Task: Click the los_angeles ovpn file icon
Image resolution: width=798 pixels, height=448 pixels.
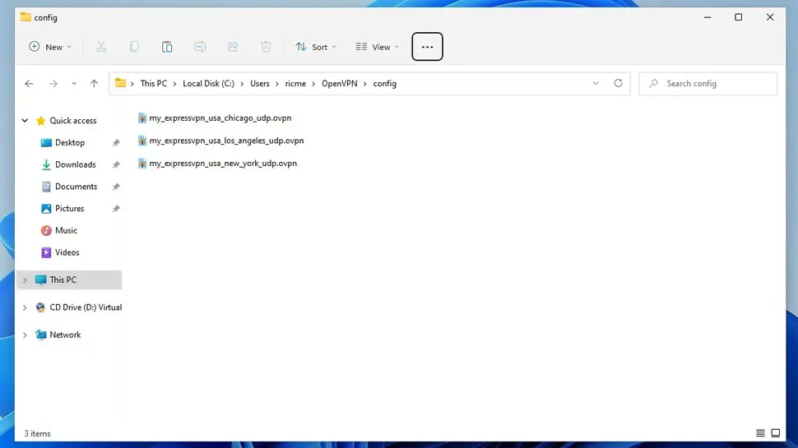Action: click(142, 141)
